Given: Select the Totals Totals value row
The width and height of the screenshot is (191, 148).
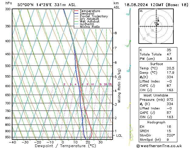Looking at the screenshot, I should tap(156, 55).
